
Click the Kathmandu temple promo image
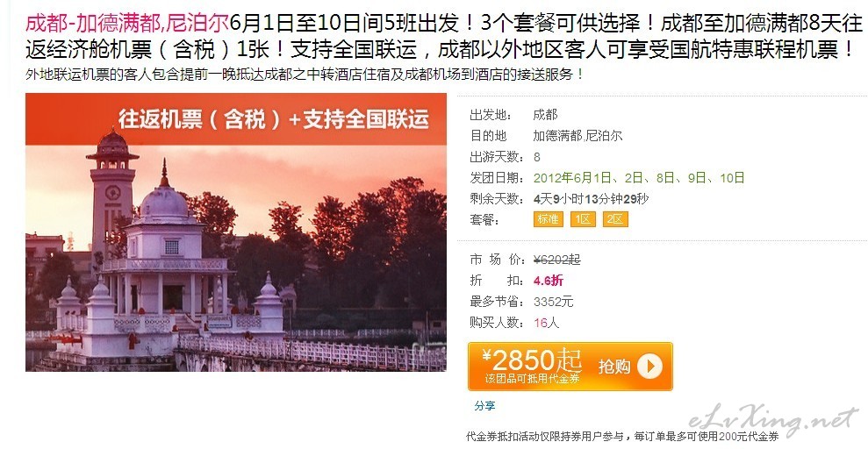coord(236,232)
